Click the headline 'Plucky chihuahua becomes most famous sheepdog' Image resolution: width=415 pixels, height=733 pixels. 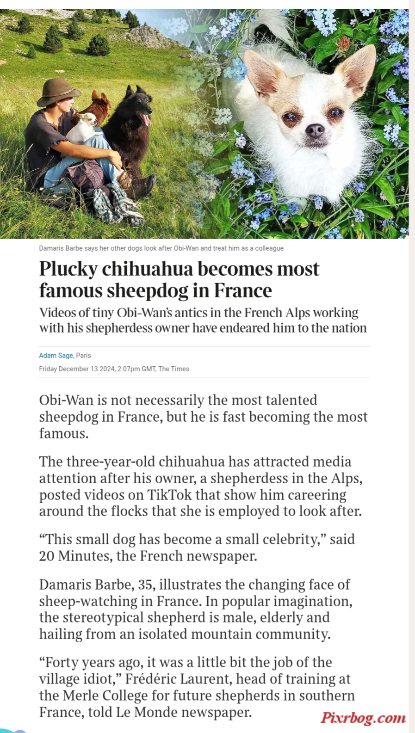(x=180, y=279)
